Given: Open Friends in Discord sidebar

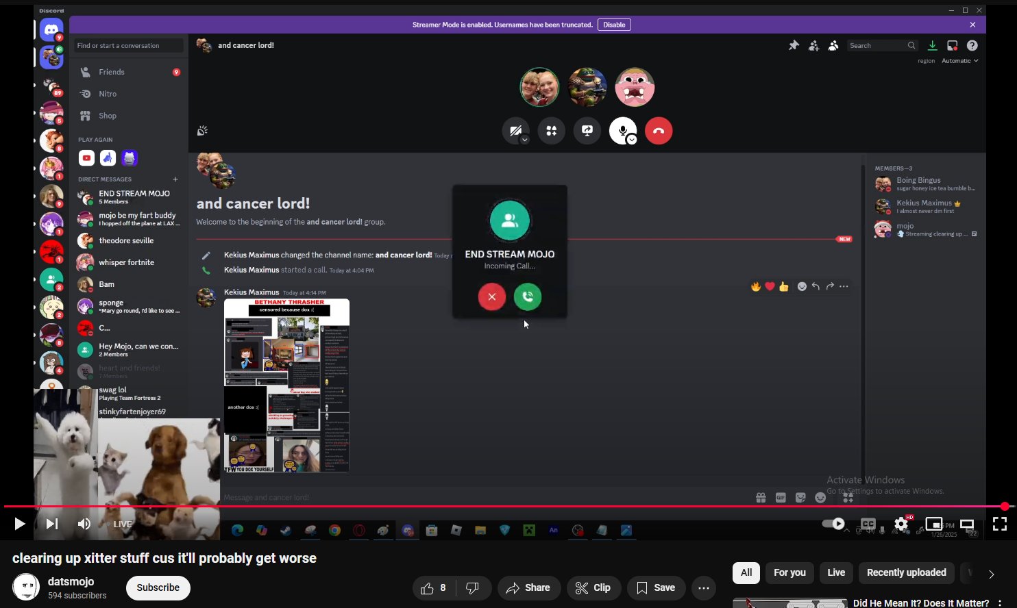Looking at the screenshot, I should pos(129,72).
